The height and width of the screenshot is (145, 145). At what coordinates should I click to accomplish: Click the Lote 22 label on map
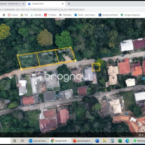point(27,56)
